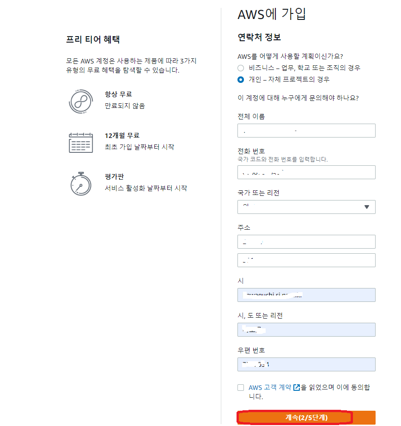Click the 서비스 활성화 날짜부터 시작 text
The image size is (401, 426).
click(x=146, y=188)
